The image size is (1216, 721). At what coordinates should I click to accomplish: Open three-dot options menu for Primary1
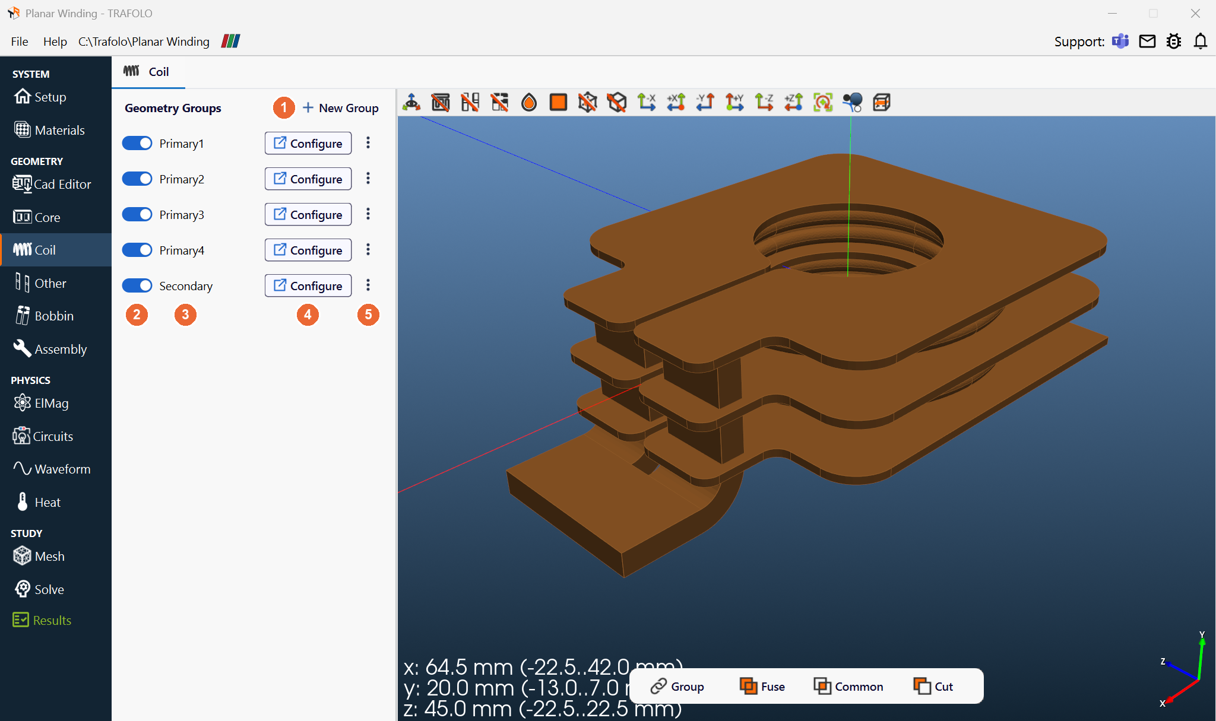click(x=368, y=143)
